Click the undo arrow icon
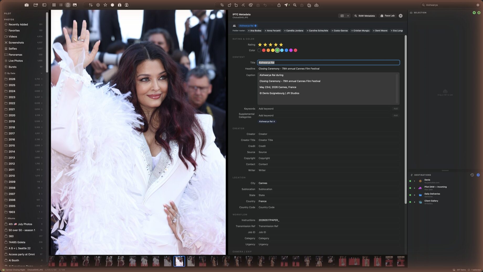This screenshot has width=483, height=272. click(265, 5)
